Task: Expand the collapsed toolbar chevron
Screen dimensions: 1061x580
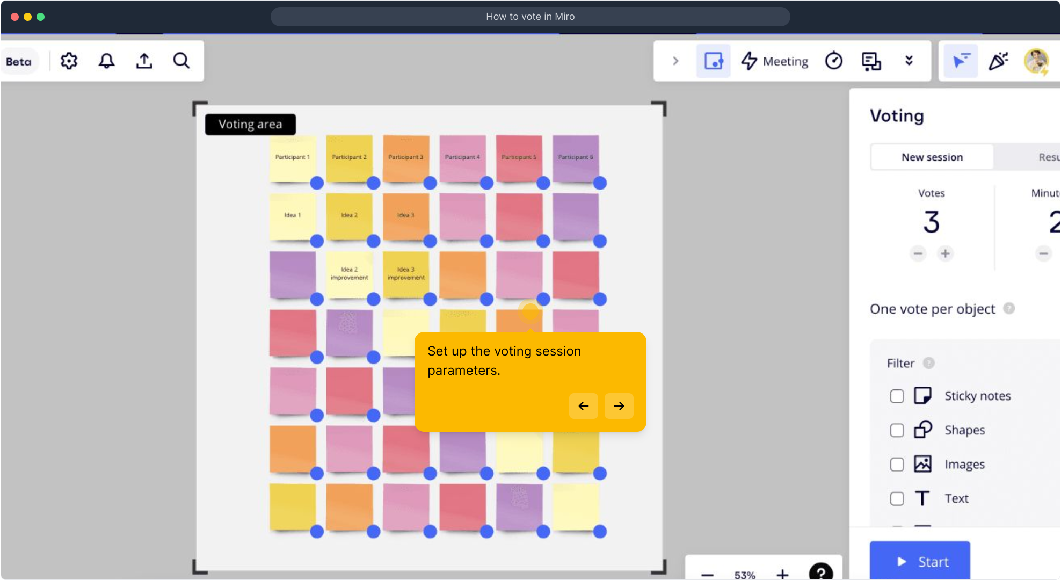Action: click(x=675, y=61)
